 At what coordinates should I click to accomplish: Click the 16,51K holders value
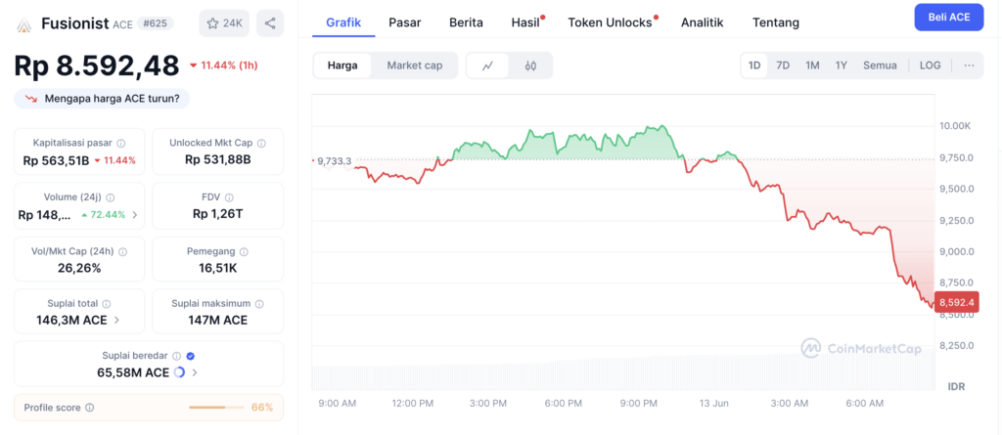point(218,268)
